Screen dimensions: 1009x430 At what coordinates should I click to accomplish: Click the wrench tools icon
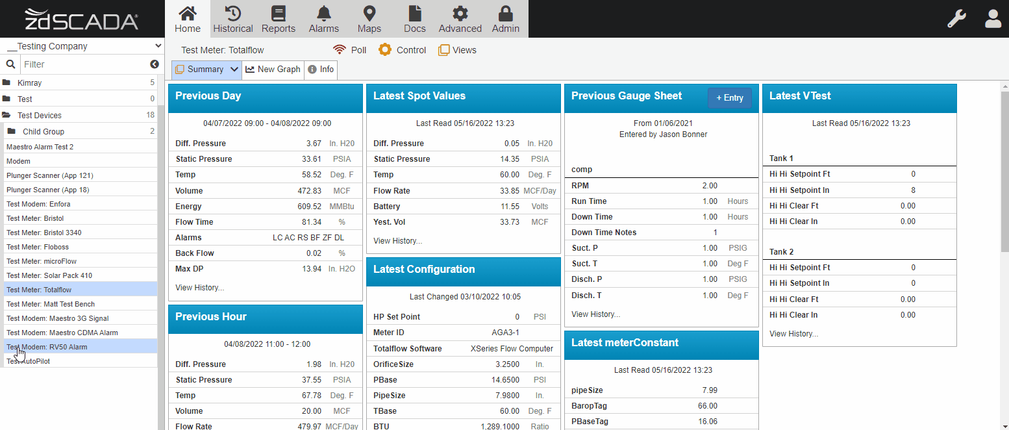click(956, 18)
